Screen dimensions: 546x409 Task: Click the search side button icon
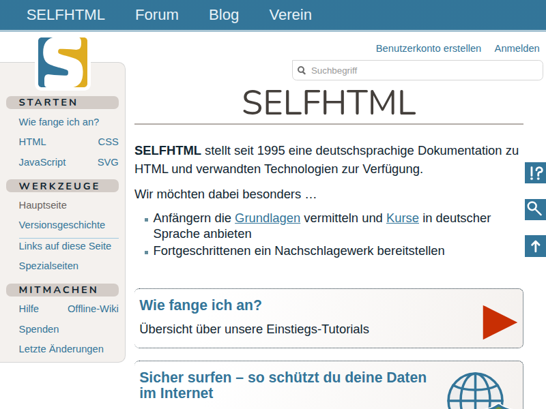536,209
